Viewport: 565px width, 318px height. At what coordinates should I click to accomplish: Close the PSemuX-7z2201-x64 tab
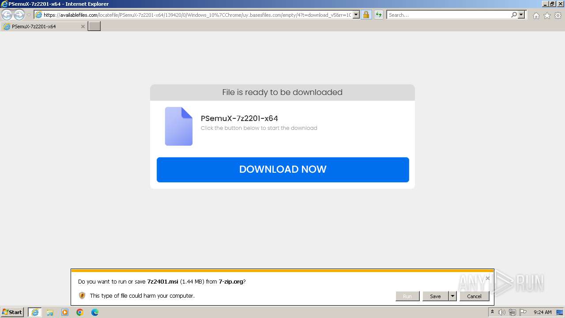[x=83, y=26]
